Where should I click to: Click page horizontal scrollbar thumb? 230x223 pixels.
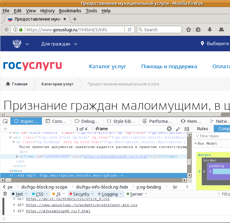click(113, 115)
